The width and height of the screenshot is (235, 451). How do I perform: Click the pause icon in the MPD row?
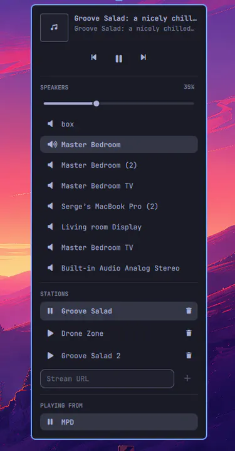point(50,422)
